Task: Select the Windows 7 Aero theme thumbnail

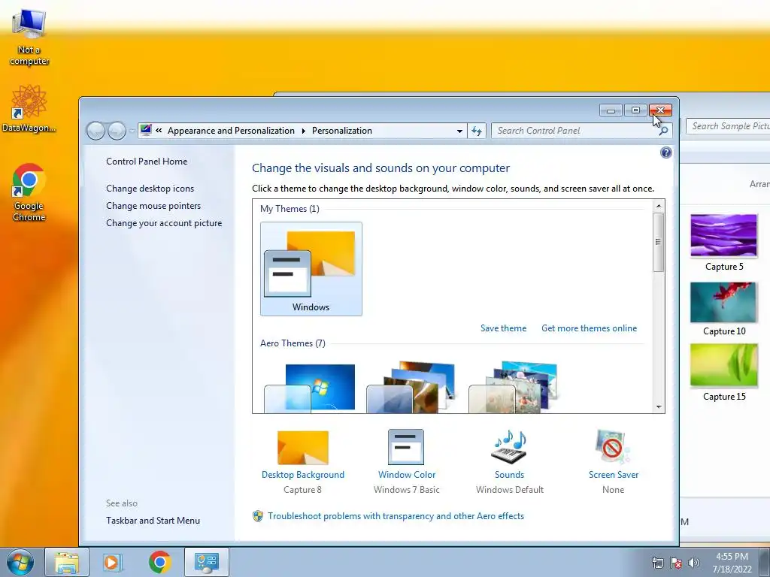Action: tap(309, 388)
